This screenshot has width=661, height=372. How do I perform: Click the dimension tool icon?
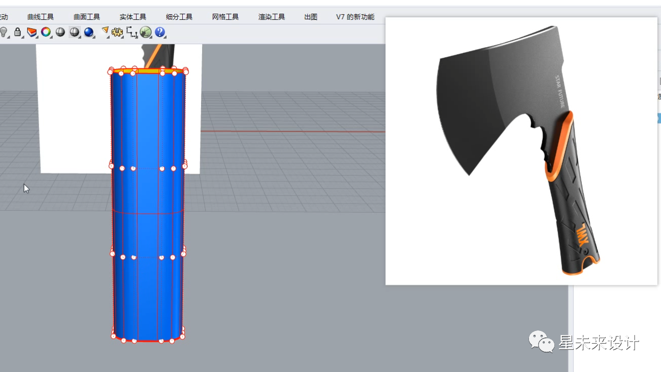click(x=131, y=32)
